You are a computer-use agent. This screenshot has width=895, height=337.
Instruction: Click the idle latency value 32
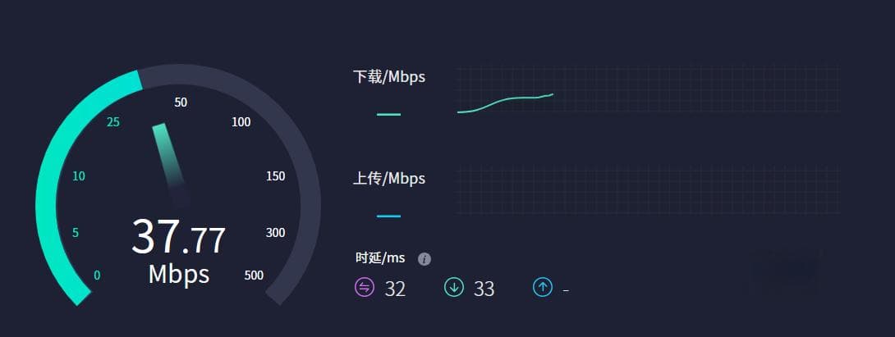tap(395, 289)
